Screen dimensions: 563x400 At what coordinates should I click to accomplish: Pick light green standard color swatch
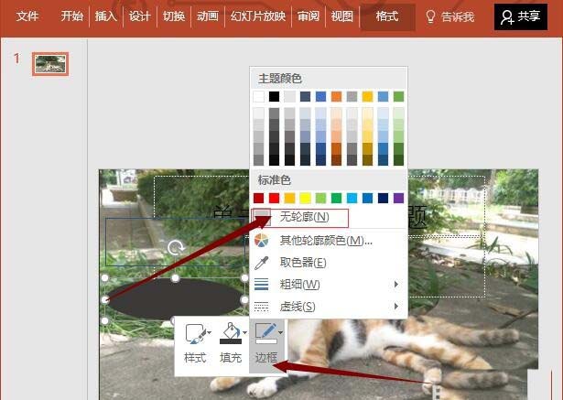[x=320, y=198]
